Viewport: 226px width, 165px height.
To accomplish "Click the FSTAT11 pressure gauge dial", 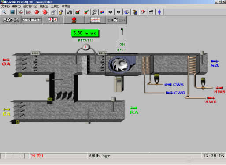I will tap(85, 47).
